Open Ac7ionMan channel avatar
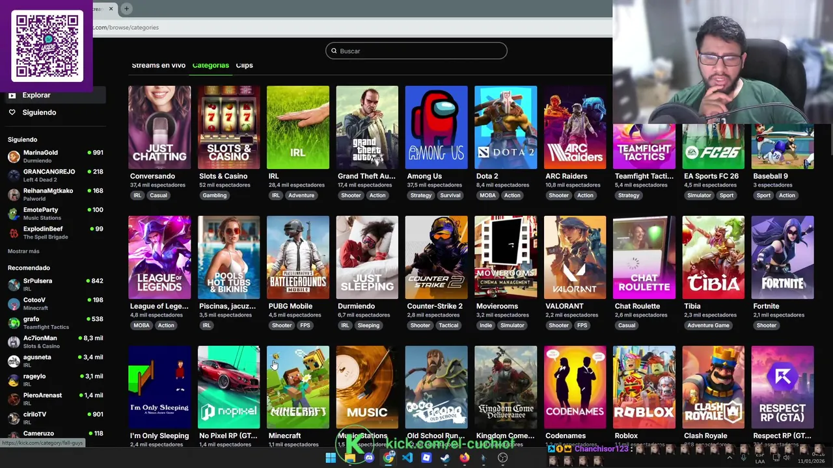This screenshot has width=833, height=468. [14, 342]
